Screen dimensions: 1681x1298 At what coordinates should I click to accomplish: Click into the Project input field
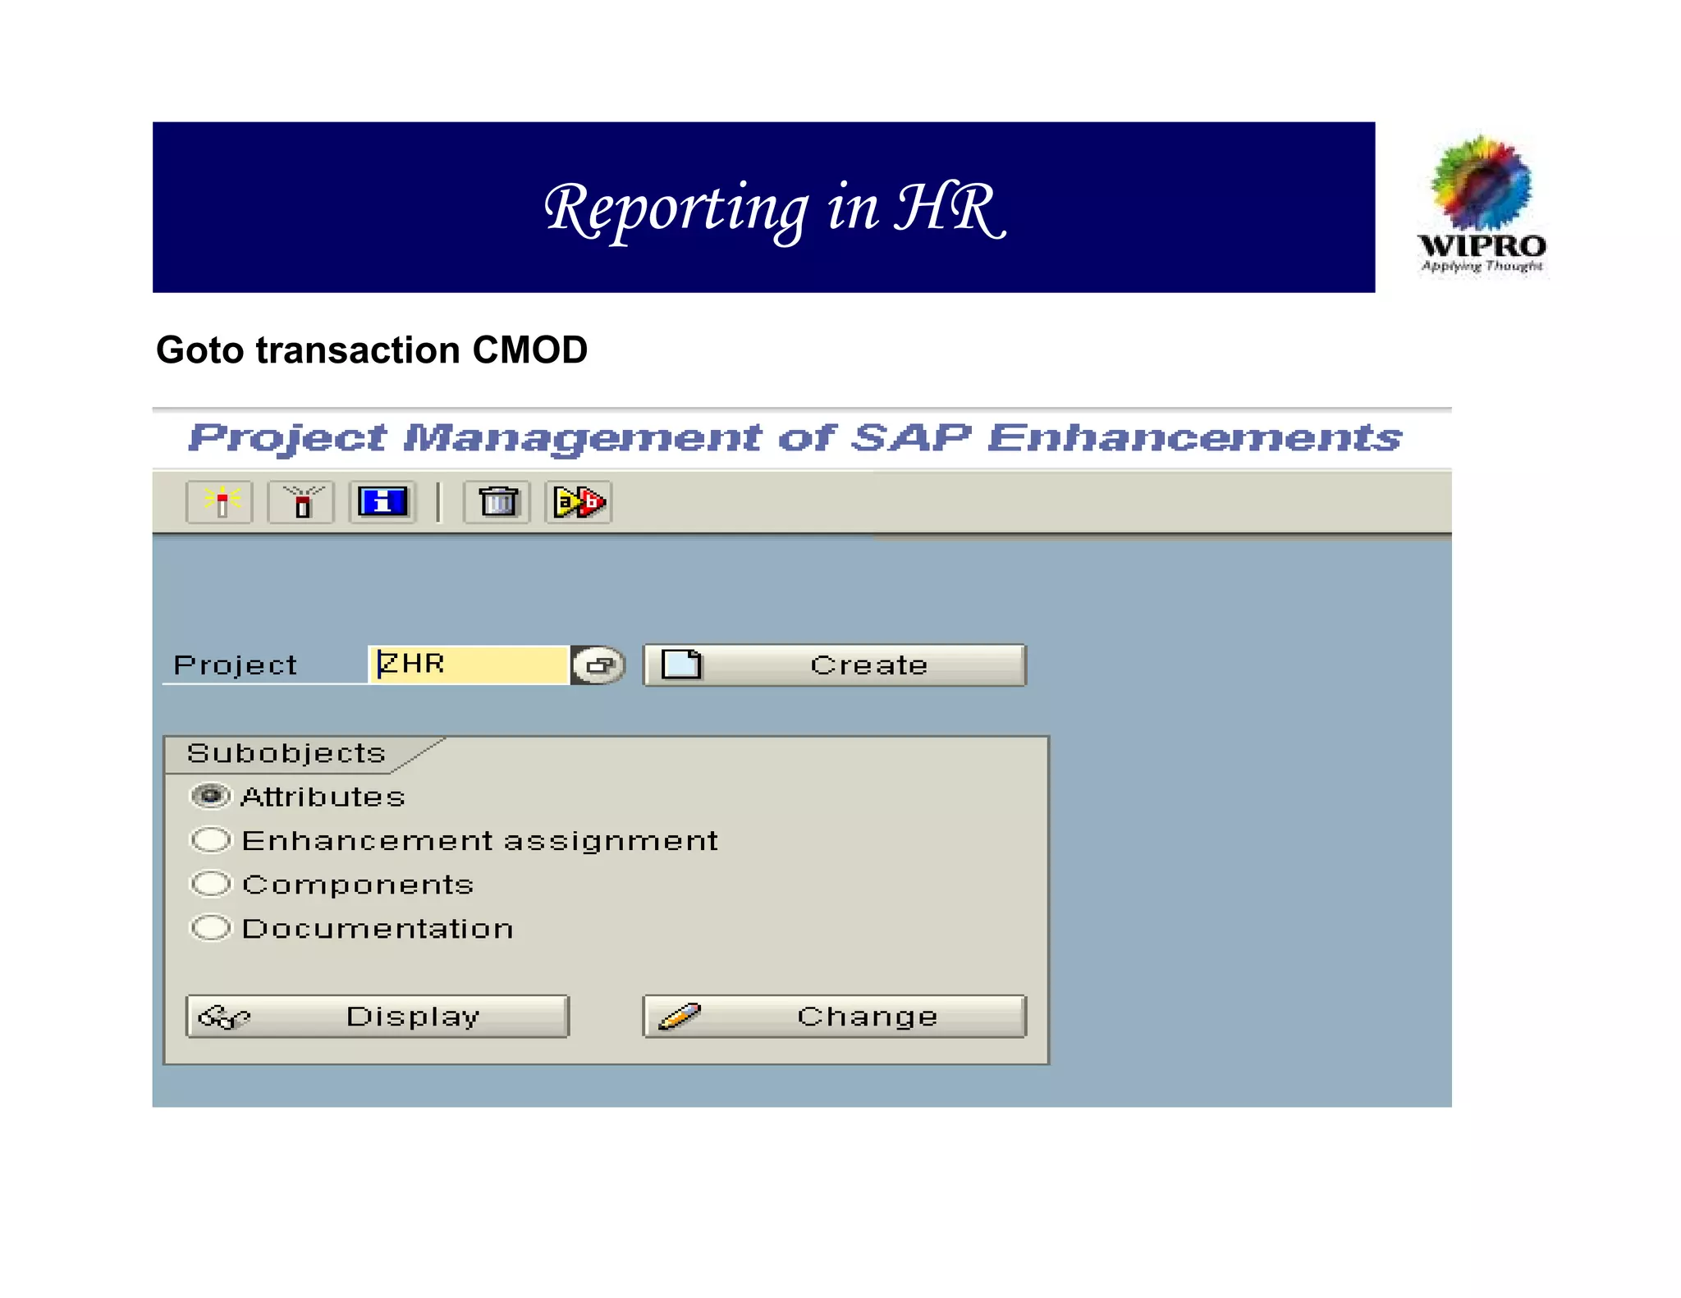(x=469, y=665)
